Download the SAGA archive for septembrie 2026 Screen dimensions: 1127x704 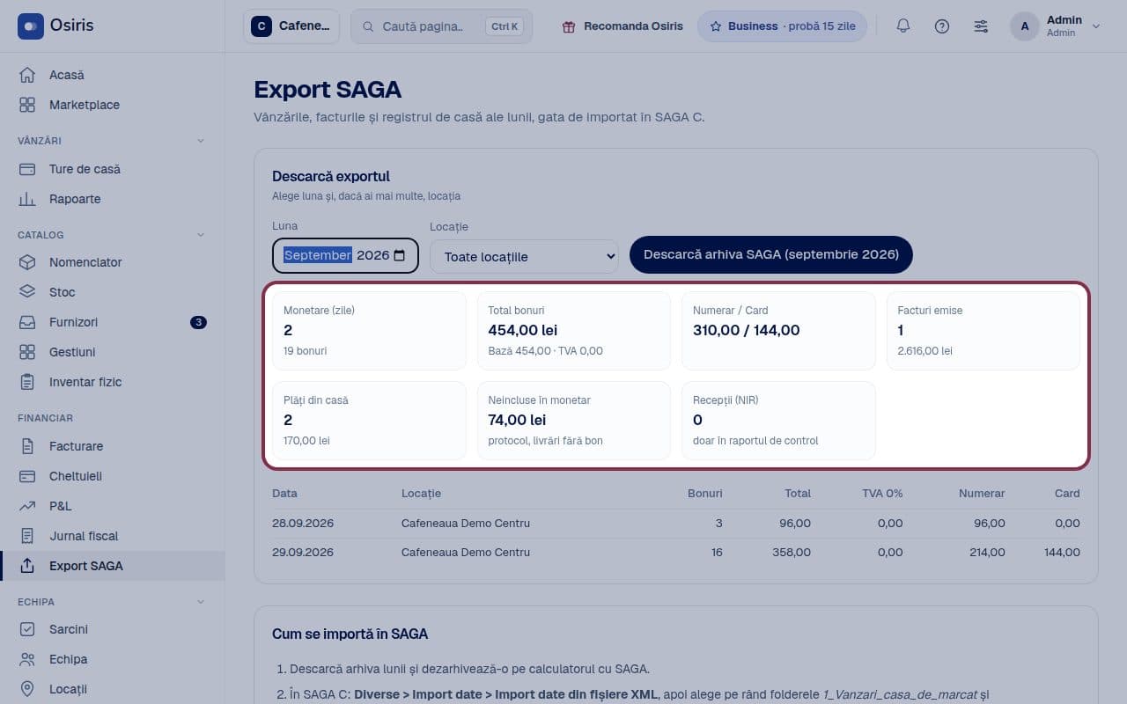(x=771, y=254)
